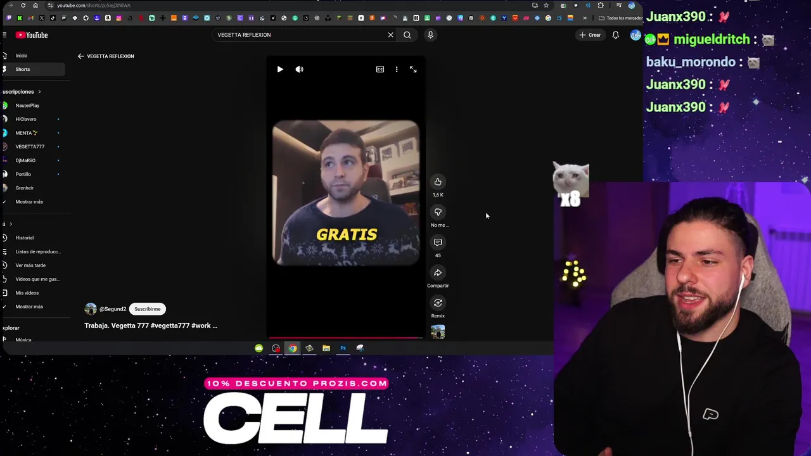Image resolution: width=811 pixels, height=456 pixels.
Task: Open the @Segund2 channel link
Action: pos(113,309)
